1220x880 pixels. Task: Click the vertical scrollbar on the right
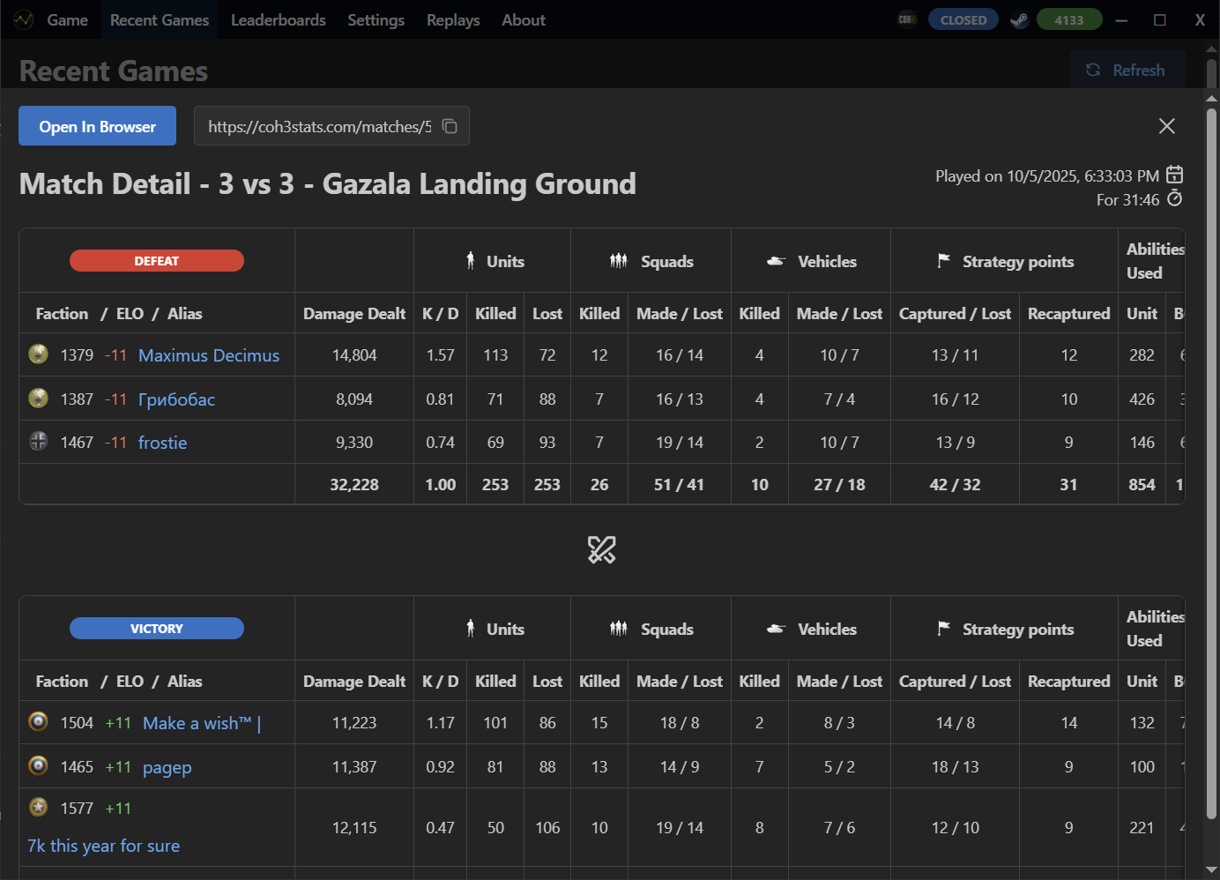click(1210, 441)
